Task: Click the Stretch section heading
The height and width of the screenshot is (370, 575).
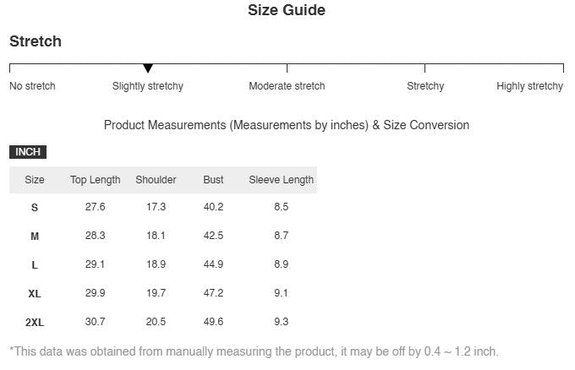Action: click(36, 41)
